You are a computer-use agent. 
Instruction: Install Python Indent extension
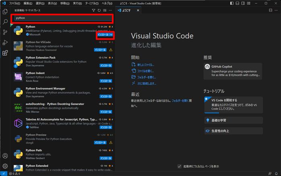pos(106,81)
